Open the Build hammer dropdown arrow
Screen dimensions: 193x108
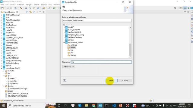click(24, 8)
